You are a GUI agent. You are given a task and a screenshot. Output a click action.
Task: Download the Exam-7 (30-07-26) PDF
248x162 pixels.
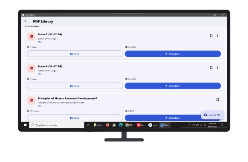[173, 54]
